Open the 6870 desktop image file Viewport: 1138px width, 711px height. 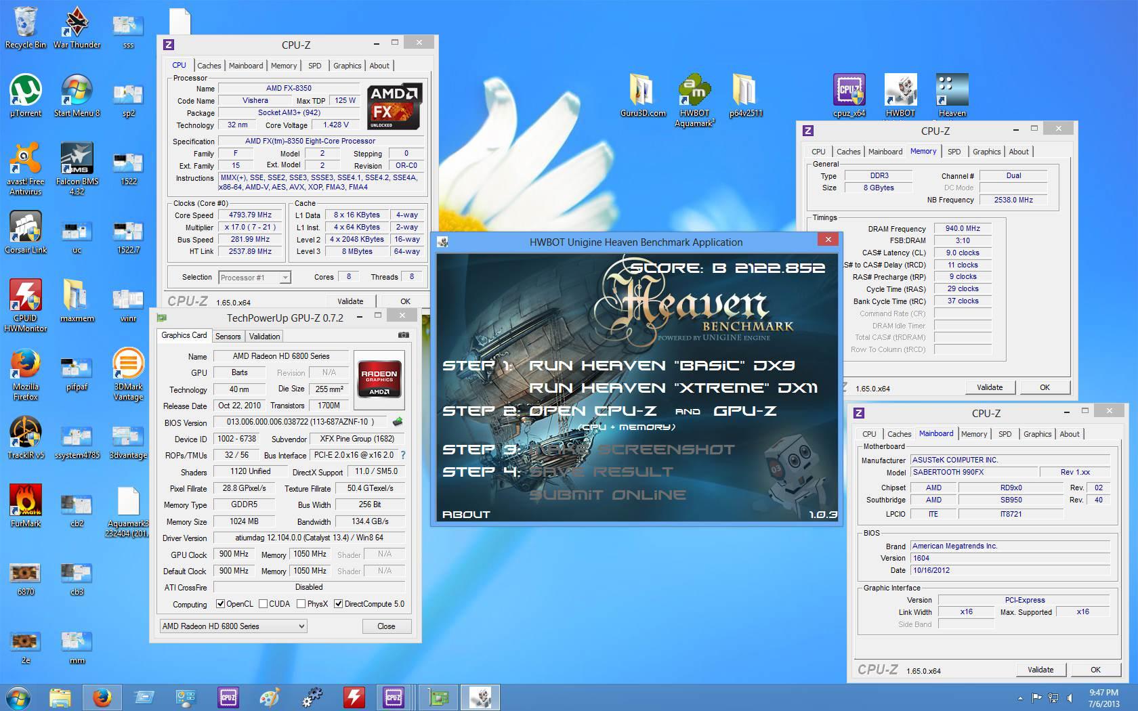point(26,579)
